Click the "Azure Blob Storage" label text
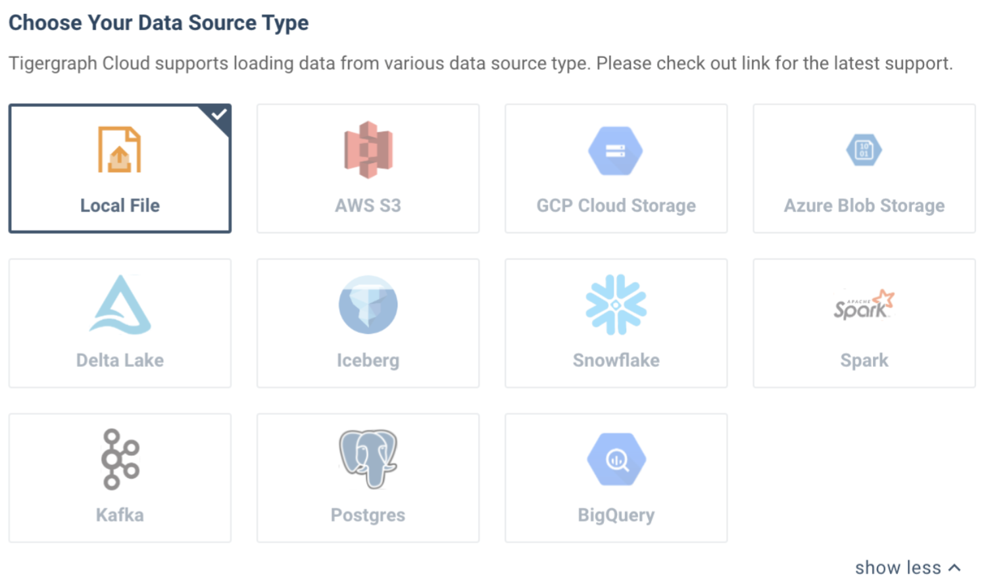Viewport: 988px width, 588px height. [x=864, y=206]
